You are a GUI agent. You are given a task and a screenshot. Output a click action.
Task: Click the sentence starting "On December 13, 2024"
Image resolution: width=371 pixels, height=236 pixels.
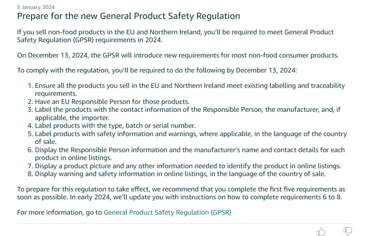click(x=178, y=55)
